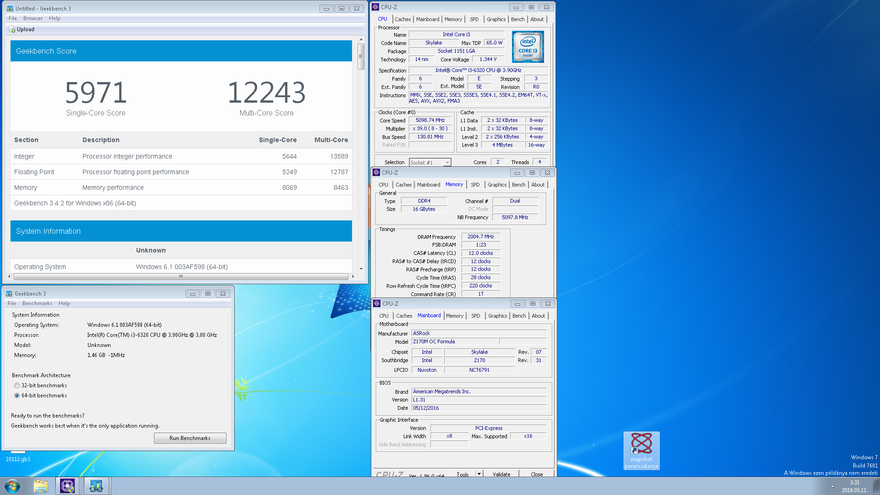Switch to Bench tab in top CPU-Z window

517,19
